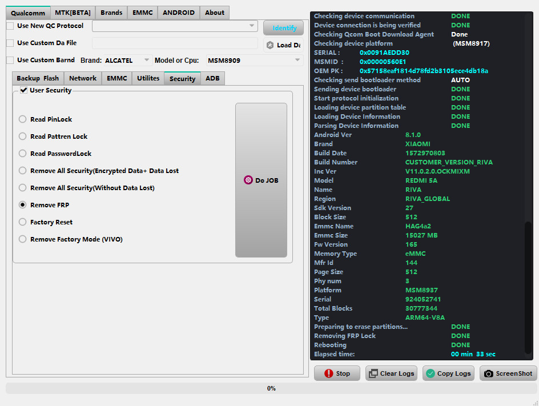Open the ADB sub-tab
Image resolution: width=539 pixels, height=406 pixels.
tap(212, 78)
